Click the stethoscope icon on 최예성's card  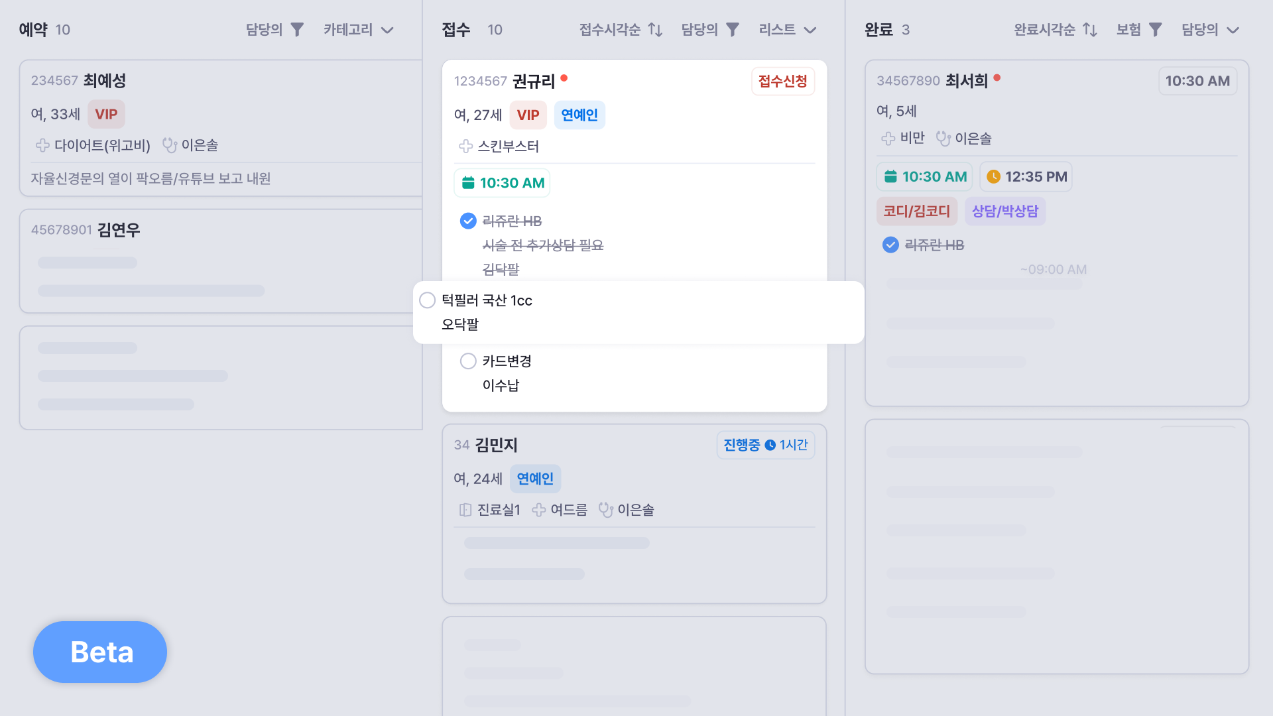170,145
